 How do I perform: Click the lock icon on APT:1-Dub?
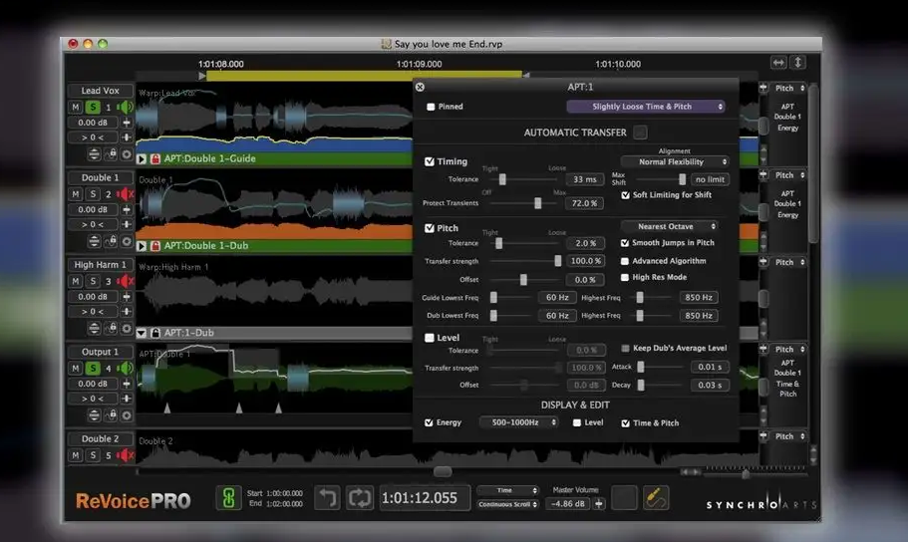[155, 333]
